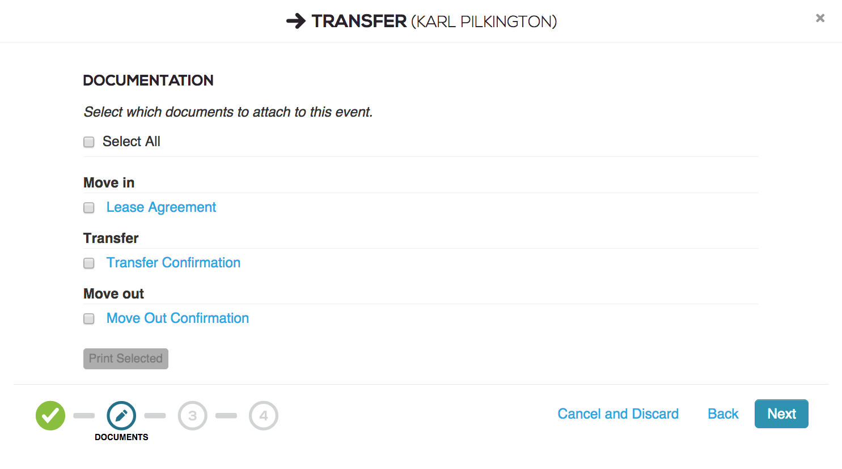
Task: Open the Transfer Confirmation link
Action: [x=174, y=263]
